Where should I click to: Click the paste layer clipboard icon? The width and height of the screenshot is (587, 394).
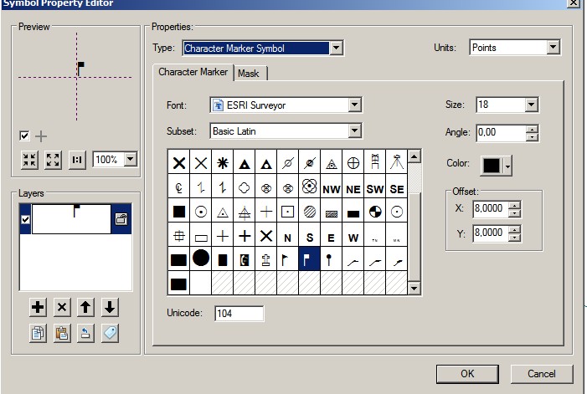click(x=61, y=333)
